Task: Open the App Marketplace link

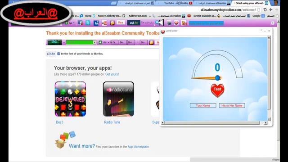Action: 138,147
